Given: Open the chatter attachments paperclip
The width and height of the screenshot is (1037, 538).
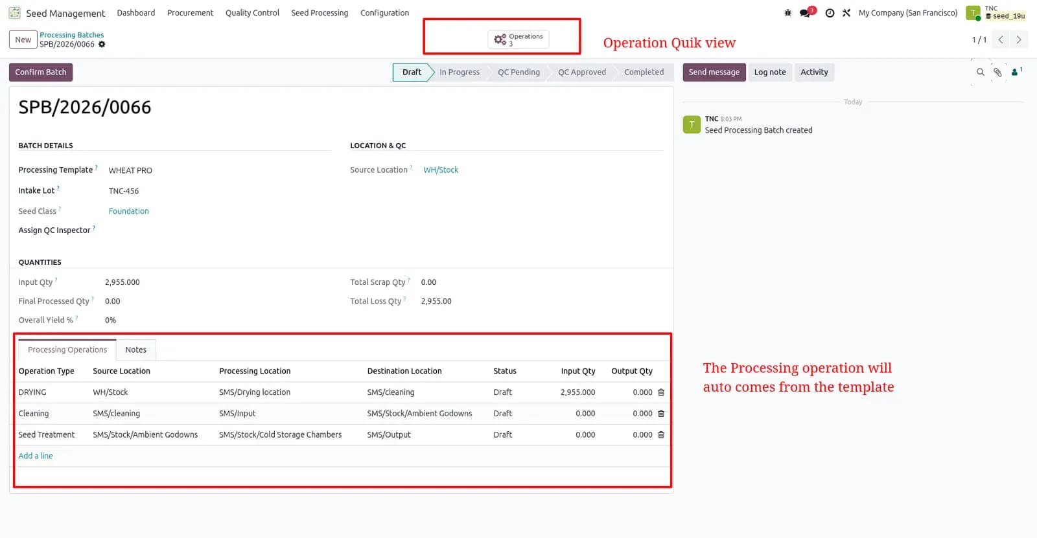Looking at the screenshot, I should coord(997,73).
